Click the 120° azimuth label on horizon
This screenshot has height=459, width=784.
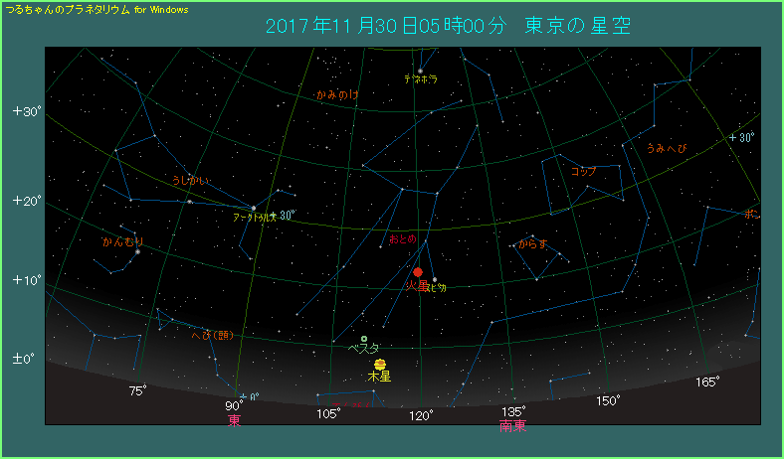(420, 414)
